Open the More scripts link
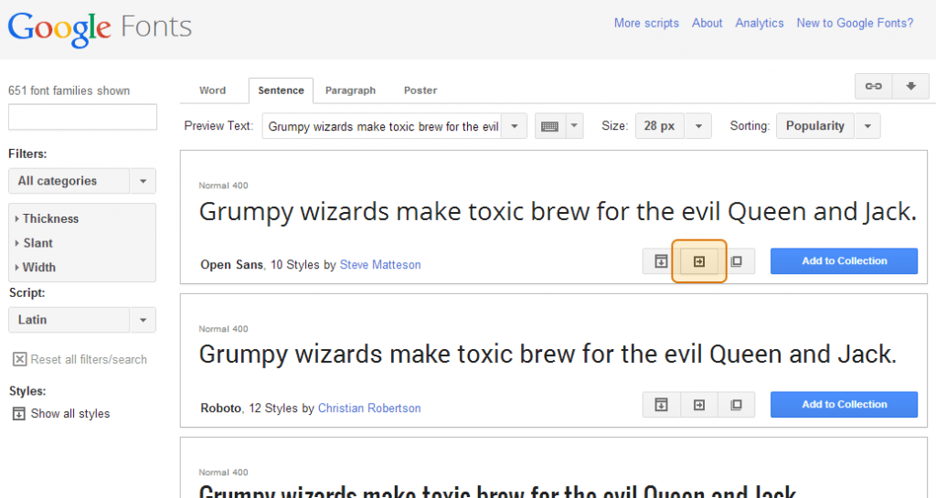Viewport: 936px width, 498px height. coord(646,23)
